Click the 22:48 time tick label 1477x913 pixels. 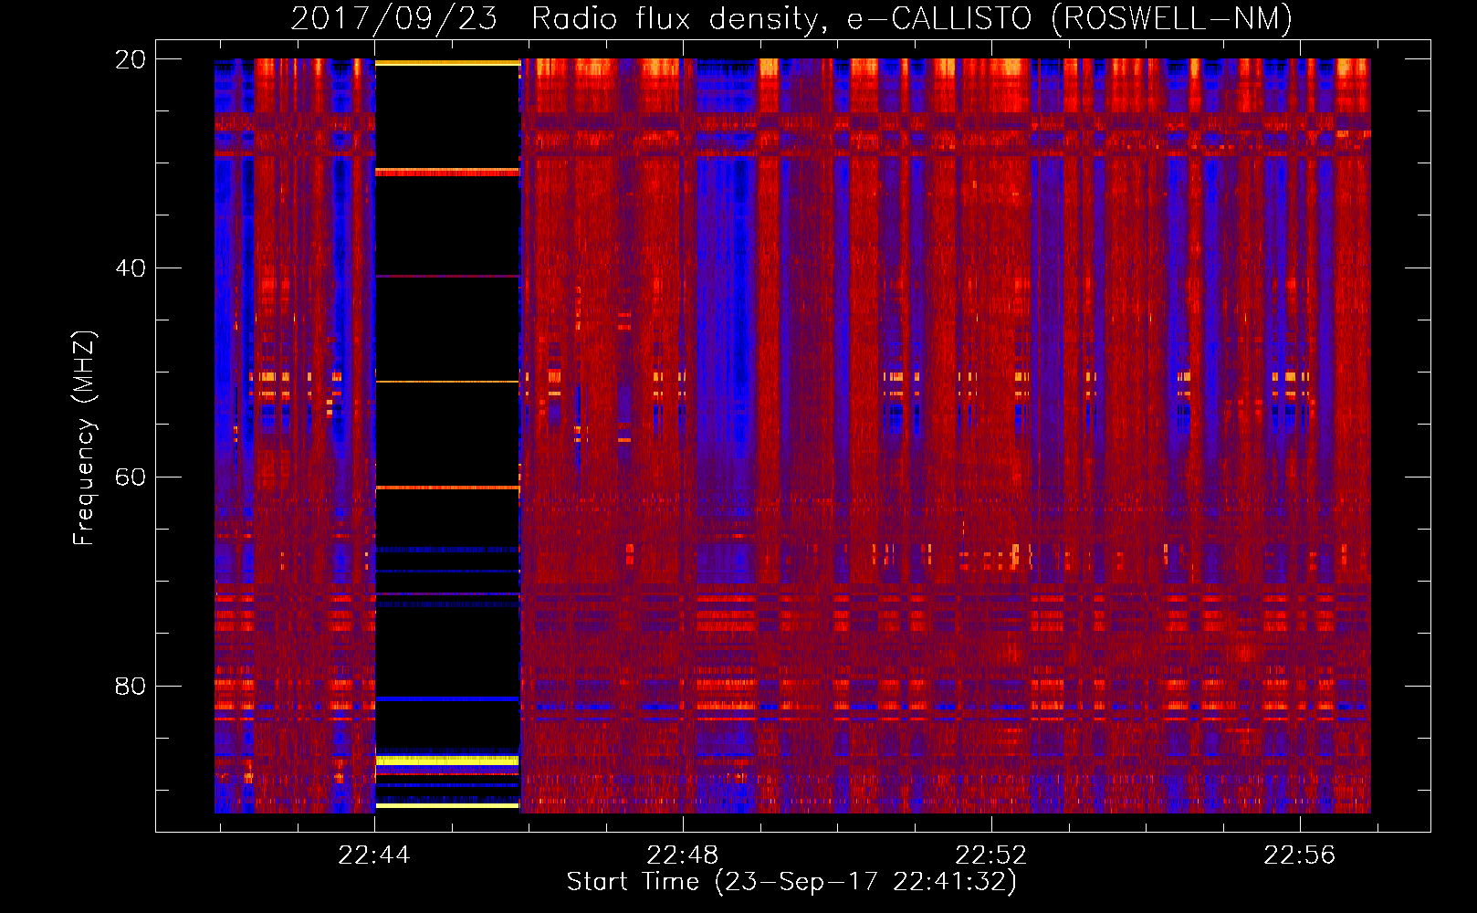pos(683,855)
